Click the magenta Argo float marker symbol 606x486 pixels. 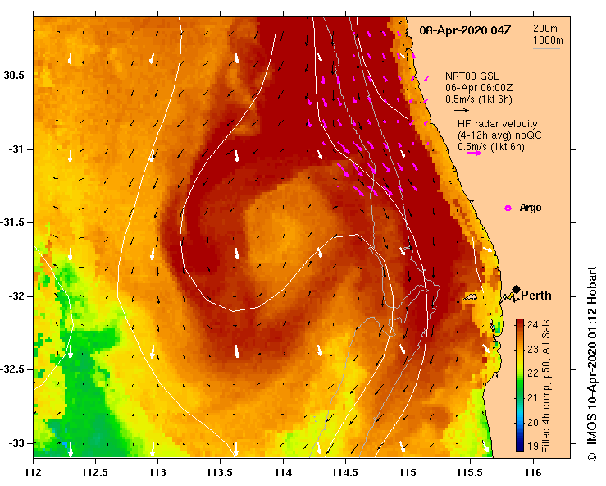tap(508, 209)
